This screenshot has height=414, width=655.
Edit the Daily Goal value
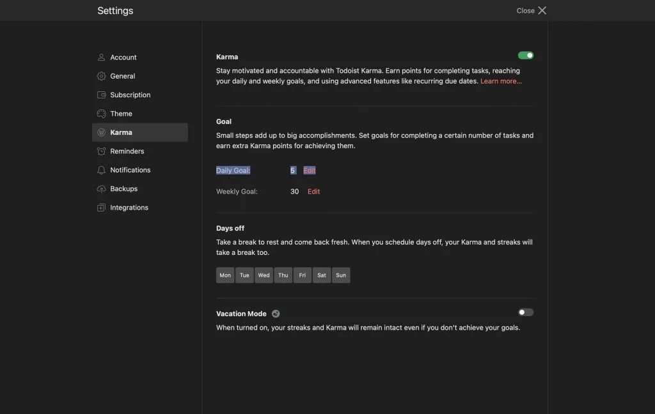pos(310,171)
